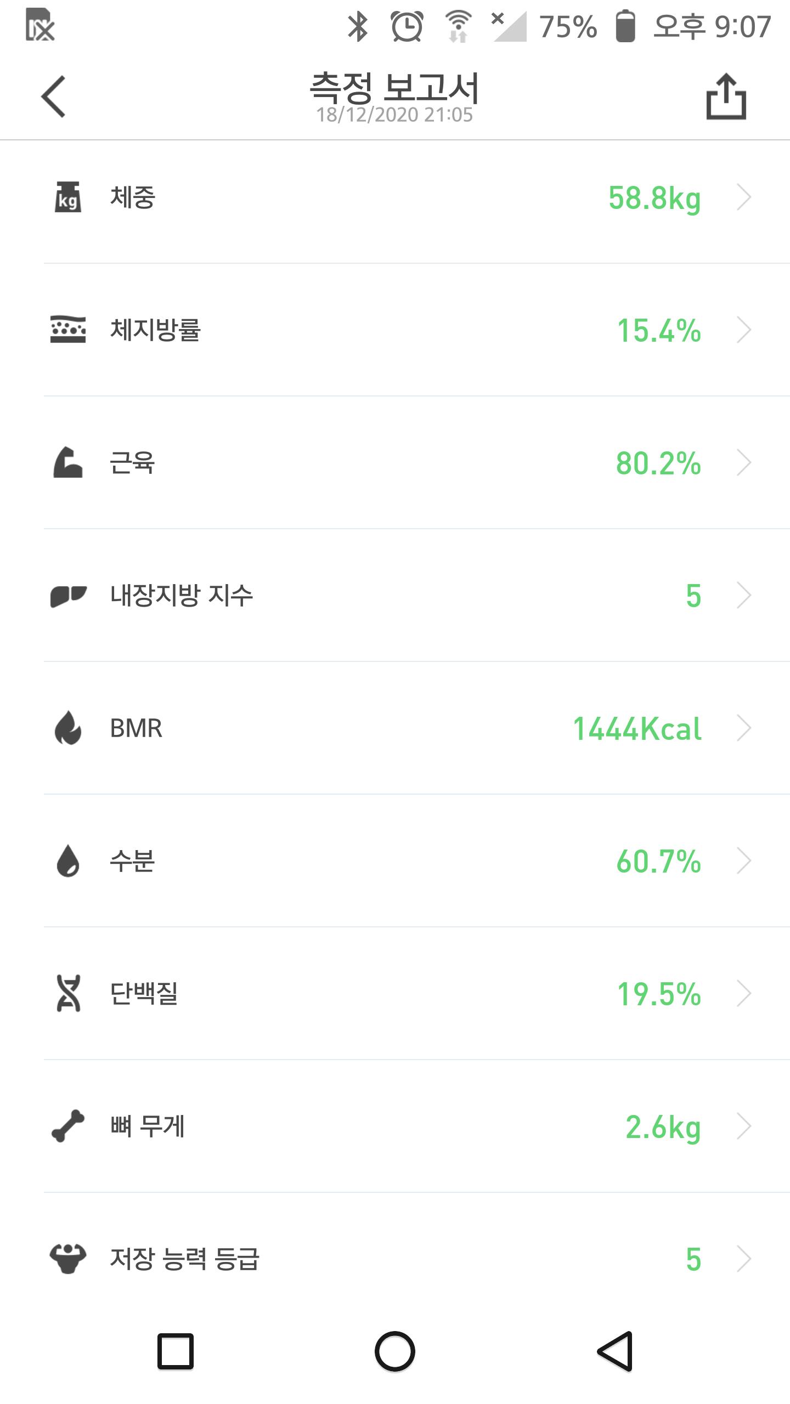The width and height of the screenshot is (790, 1404).
Task: Expand the 근육 row chevron
Action: tap(744, 463)
